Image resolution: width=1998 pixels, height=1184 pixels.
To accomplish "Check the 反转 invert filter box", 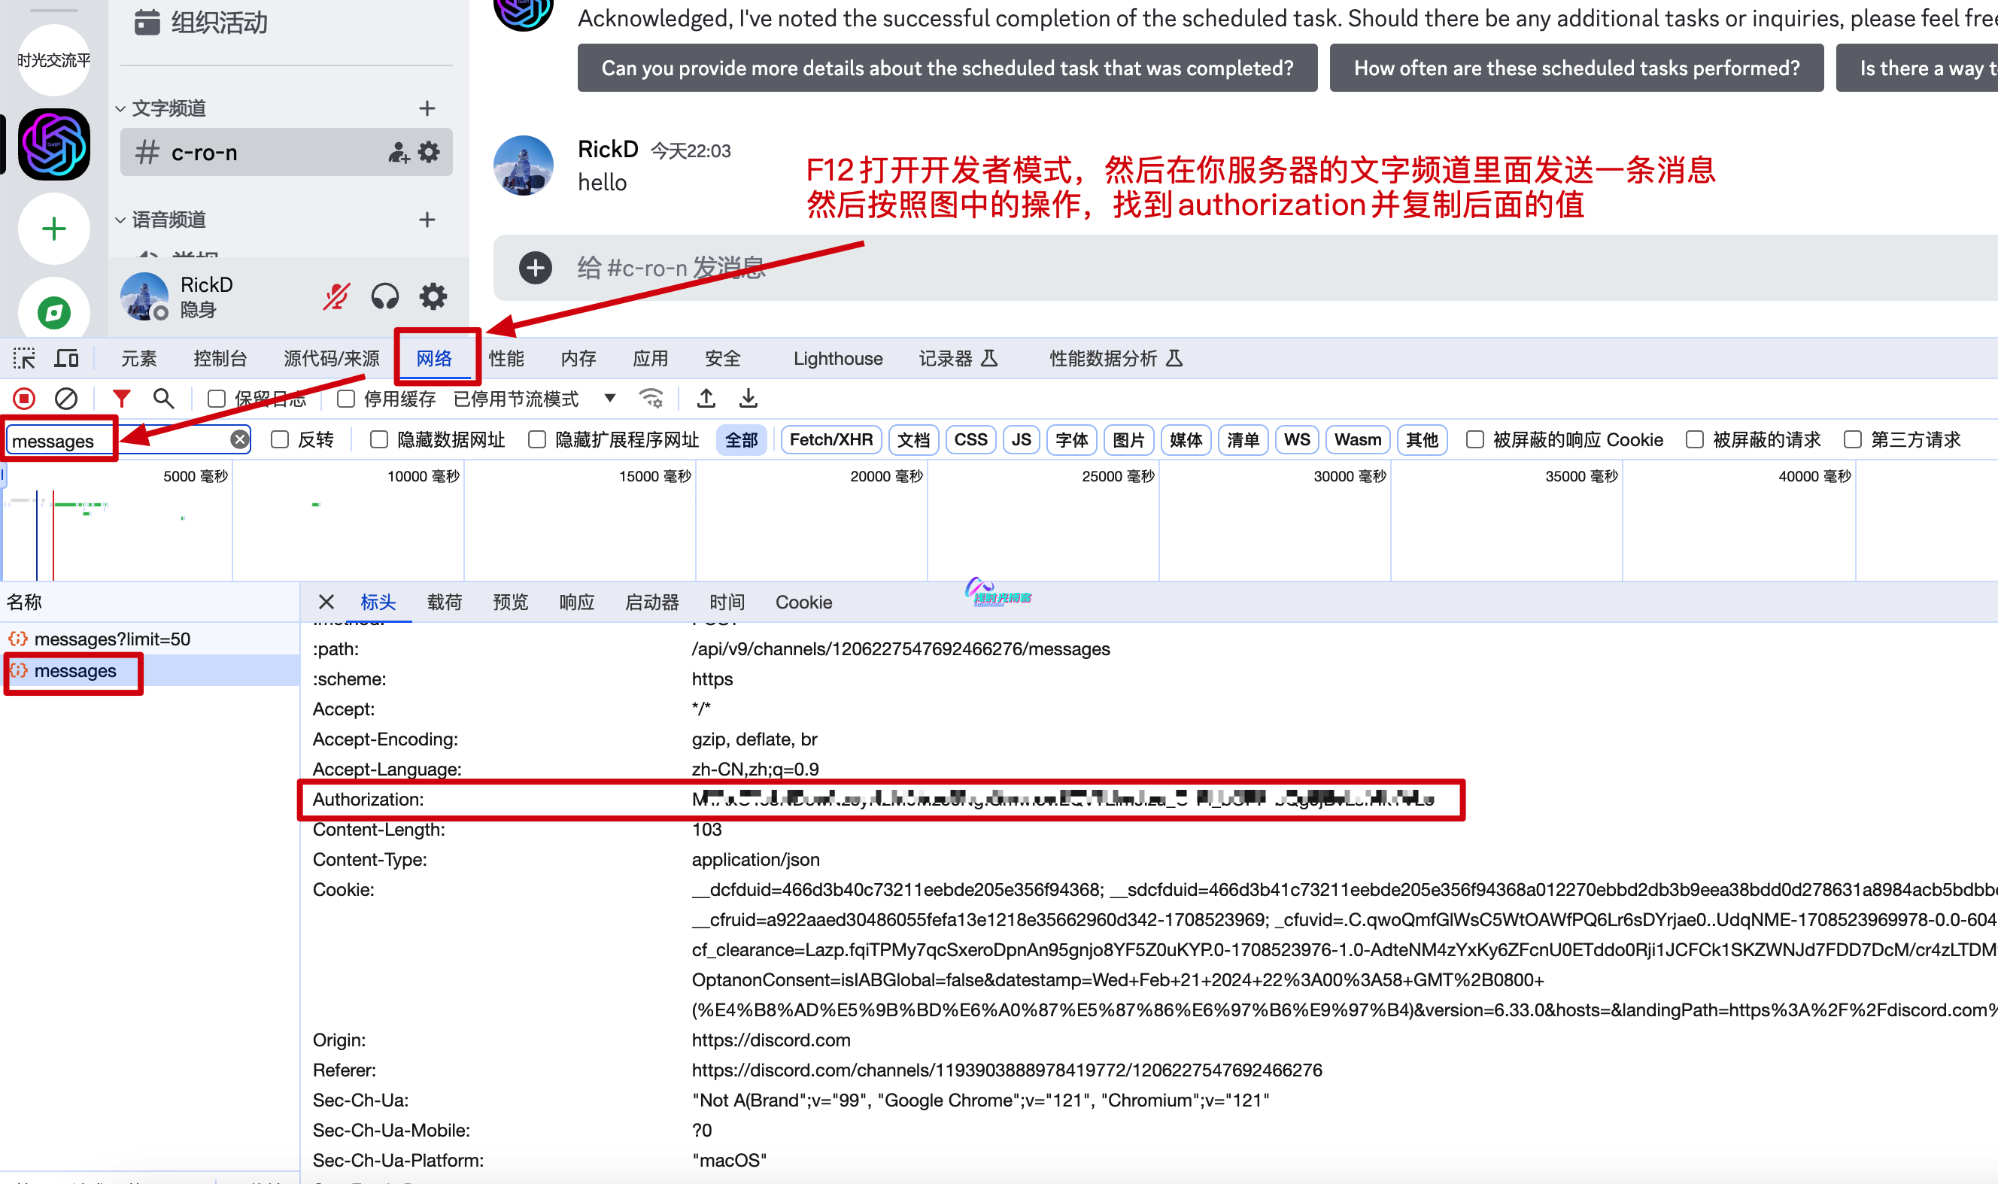I will (x=279, y=439).
